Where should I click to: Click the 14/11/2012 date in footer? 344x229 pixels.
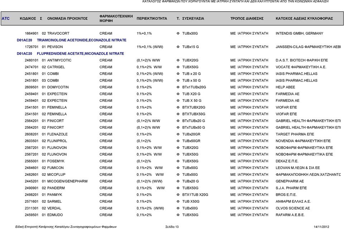(x=321, y=227)
